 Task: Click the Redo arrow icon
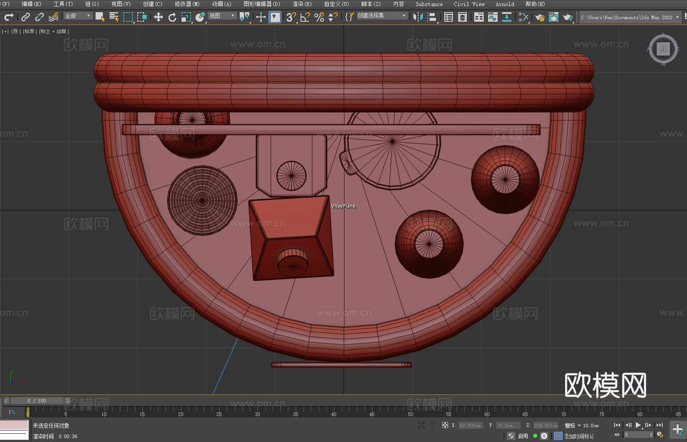click(9, 17)
